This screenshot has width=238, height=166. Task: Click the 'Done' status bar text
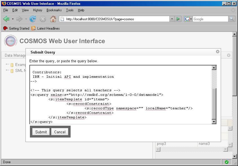coord(7,162)
